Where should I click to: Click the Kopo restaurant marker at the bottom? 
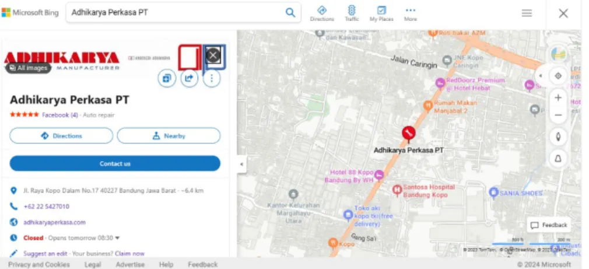[333, 243]
